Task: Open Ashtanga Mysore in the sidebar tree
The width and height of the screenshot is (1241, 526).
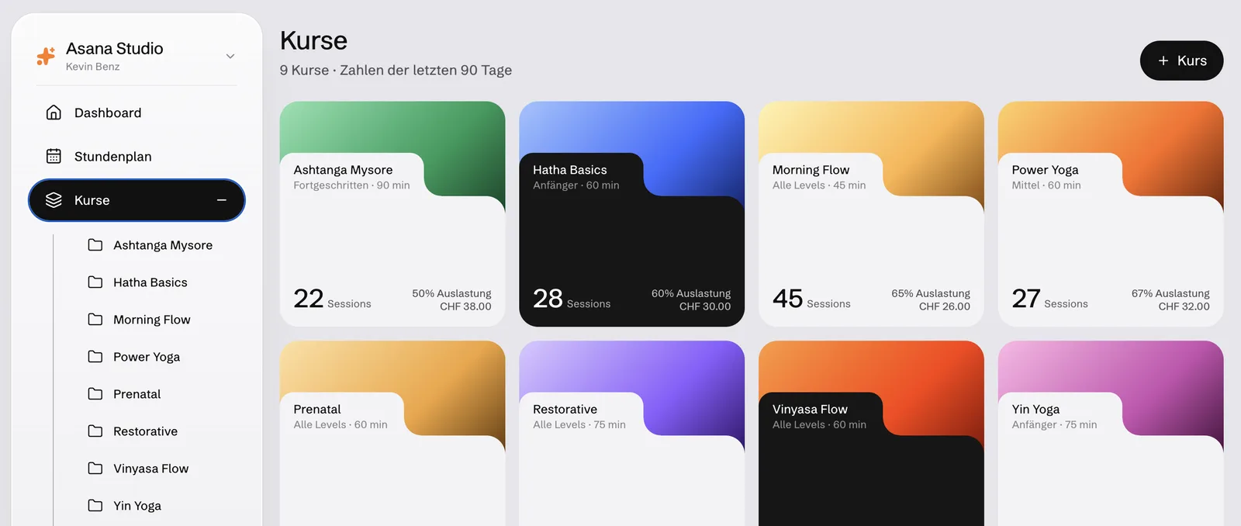Action: [161, 245]
